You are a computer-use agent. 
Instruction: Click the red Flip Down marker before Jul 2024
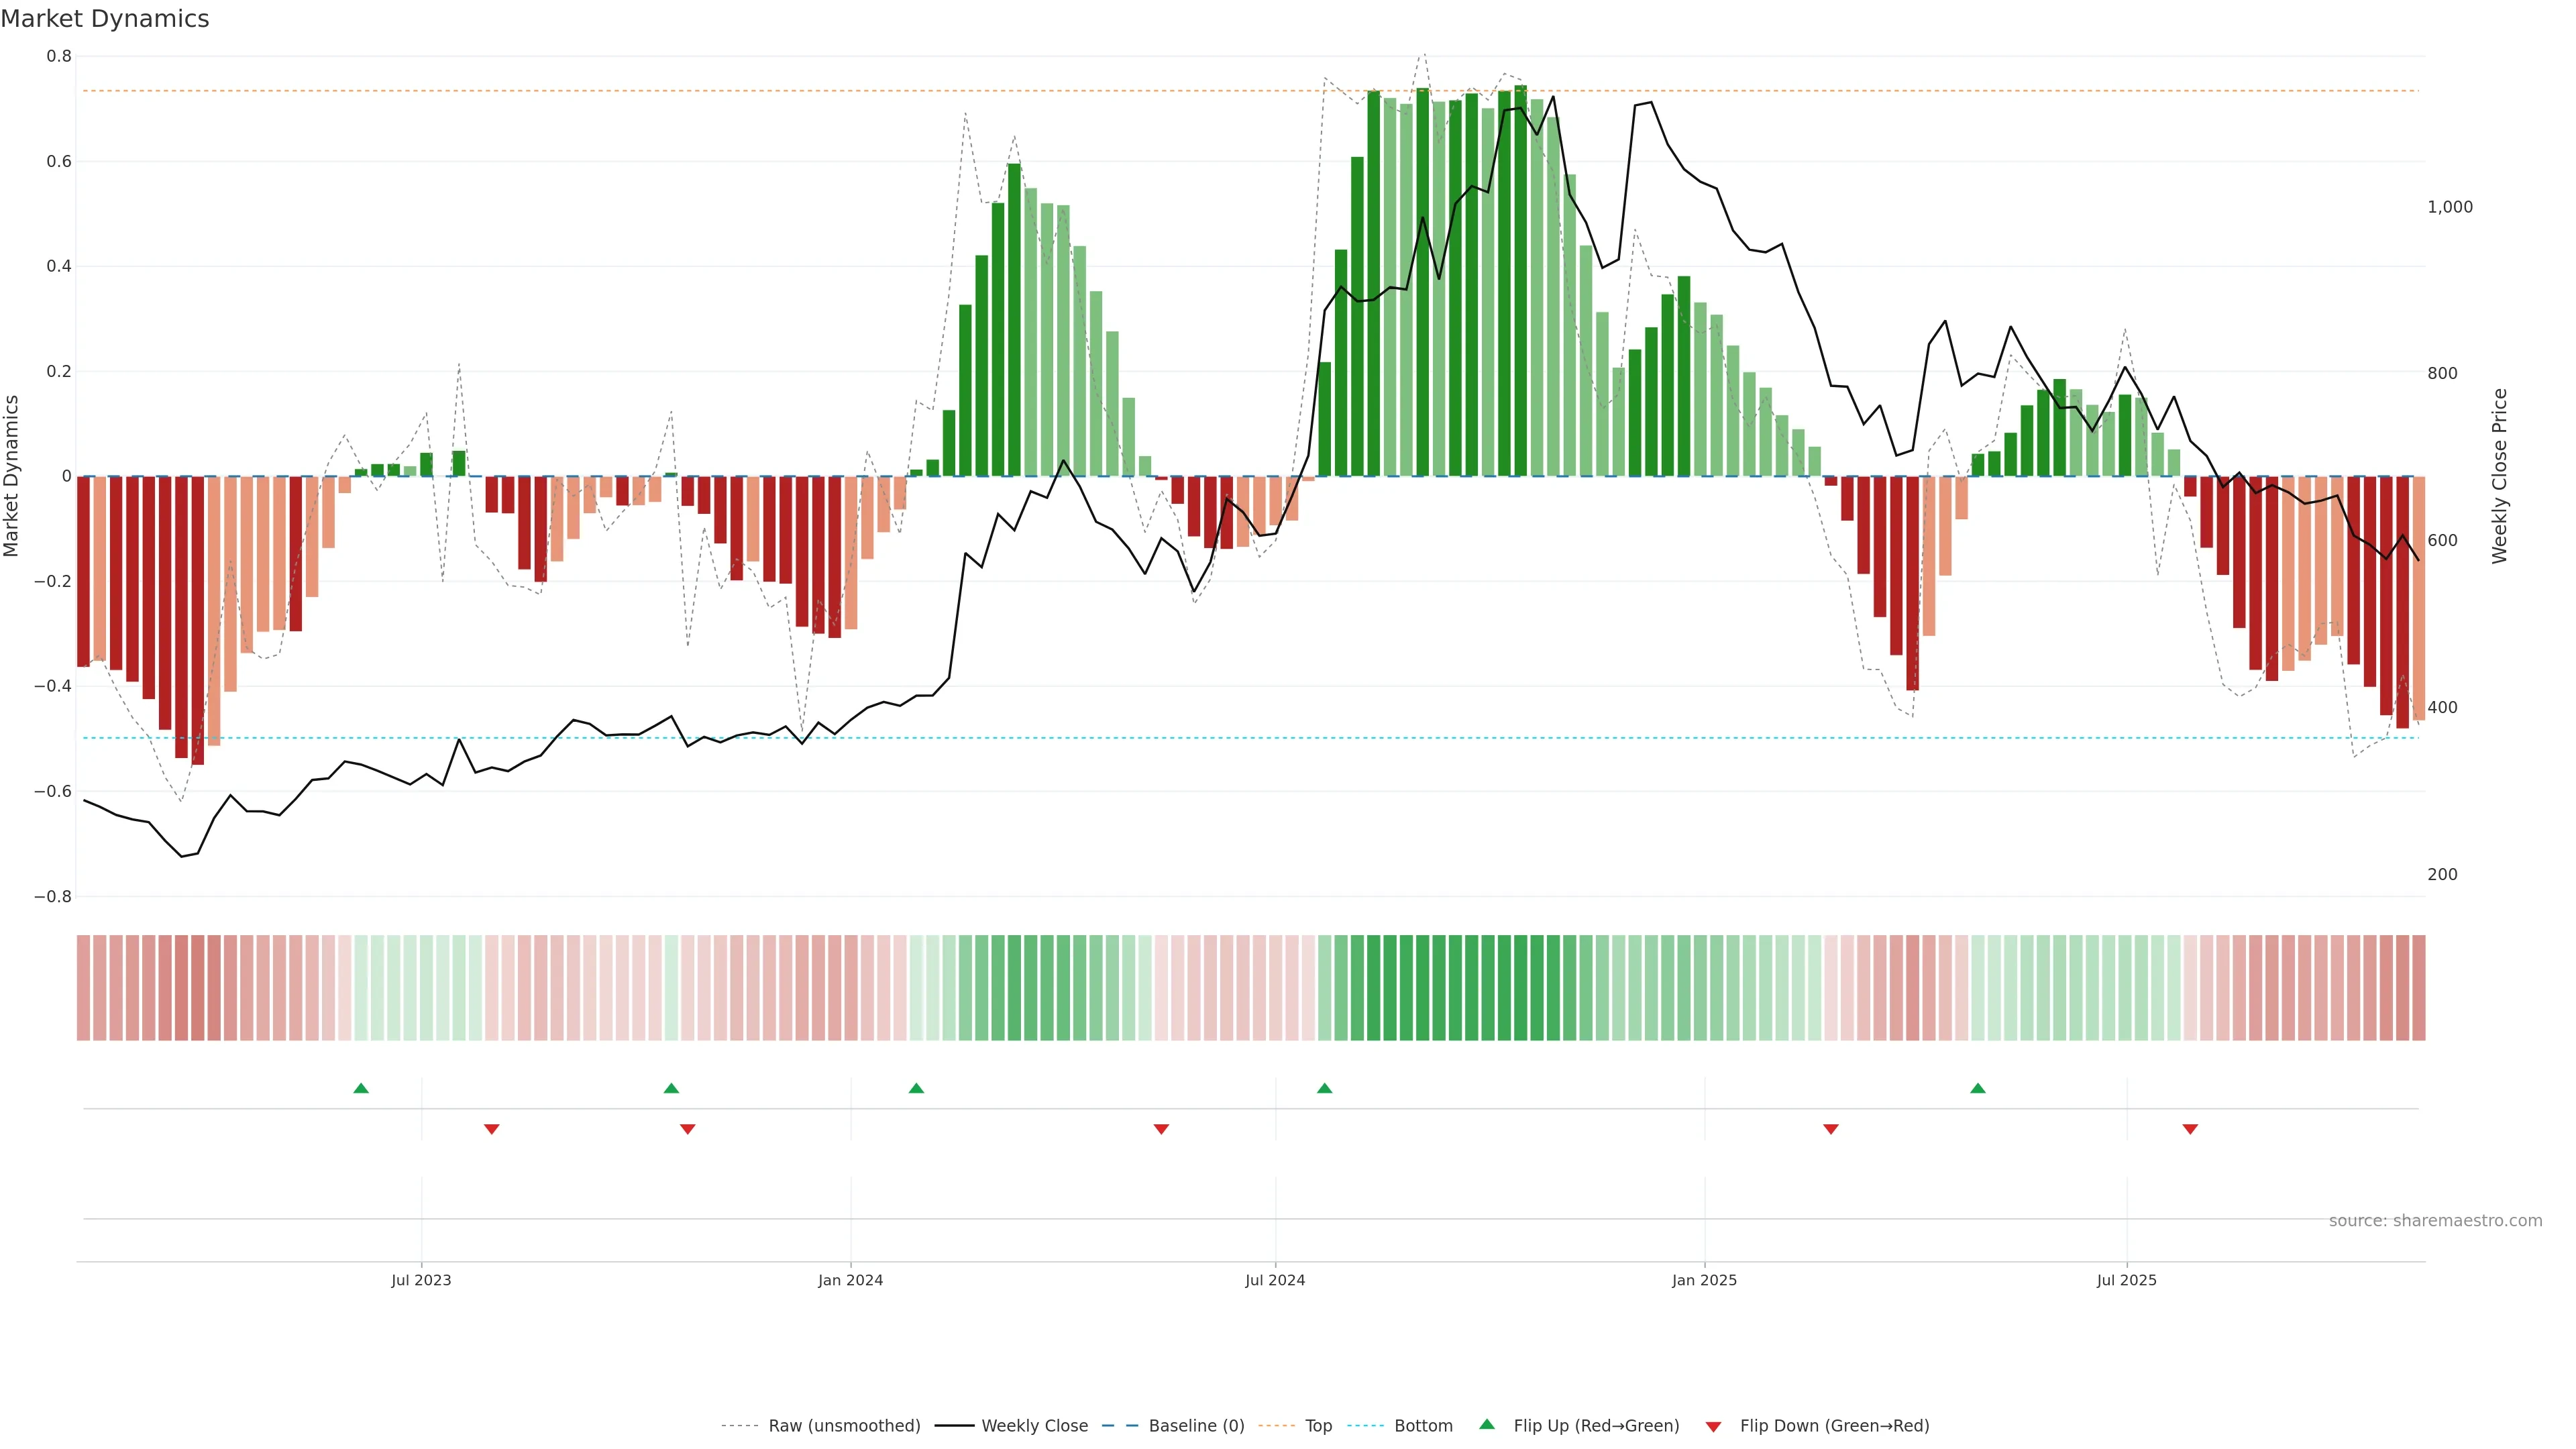point(1161,1129)
